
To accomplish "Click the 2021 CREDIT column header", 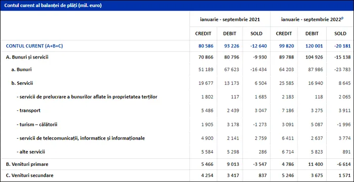I will click(203, 34).
